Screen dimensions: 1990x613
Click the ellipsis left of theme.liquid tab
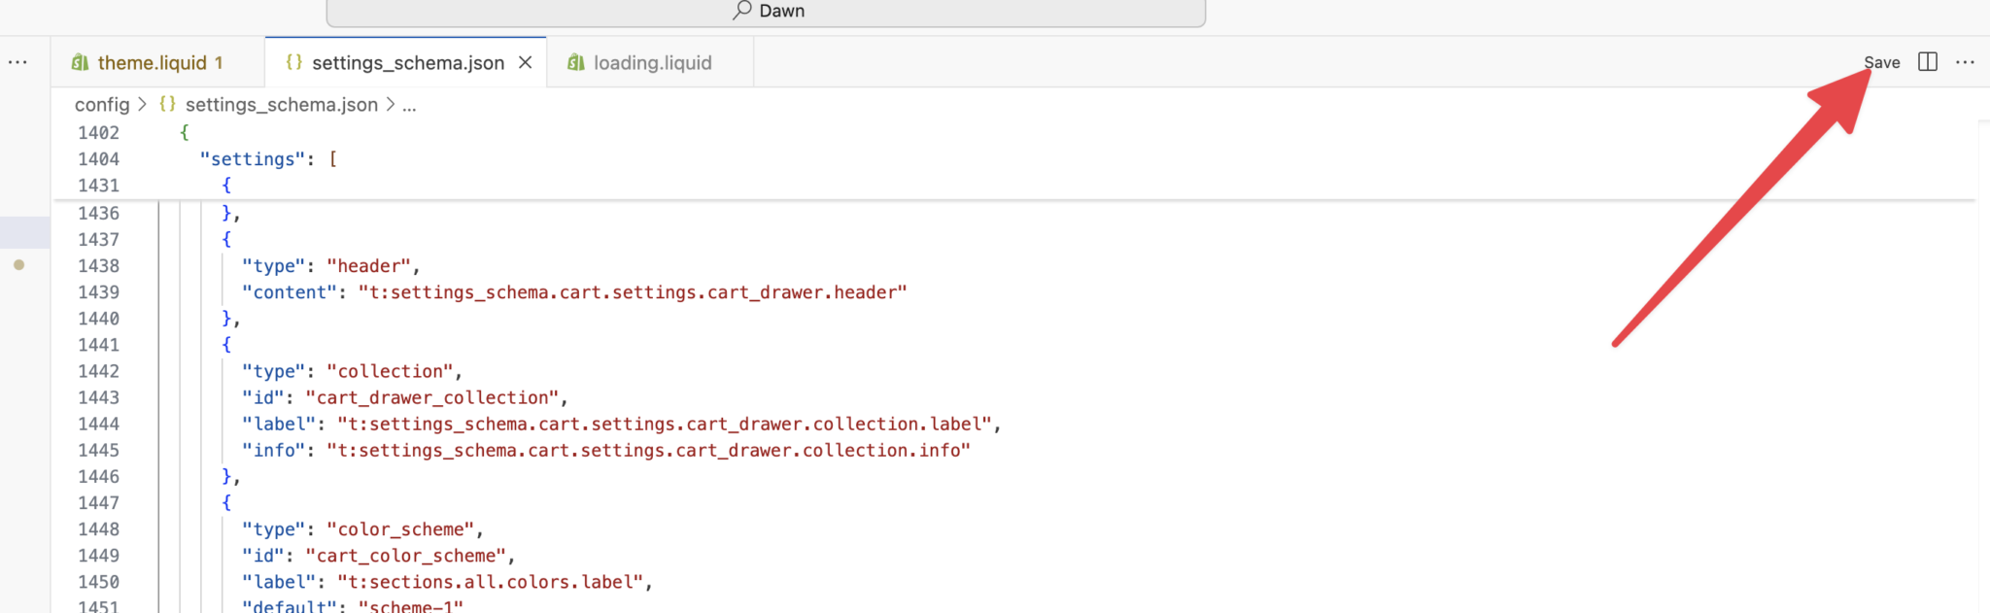click(x=17, y=62)
